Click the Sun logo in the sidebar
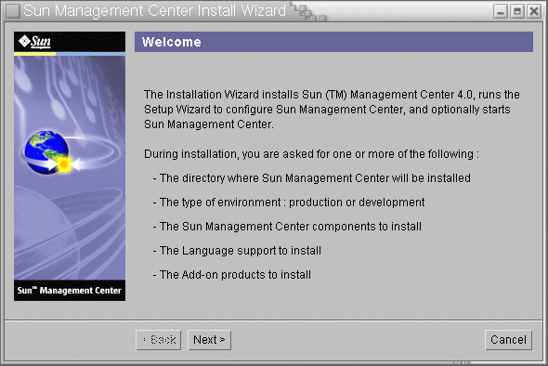Viewport: 548px width, 366px height. point(34,42)
